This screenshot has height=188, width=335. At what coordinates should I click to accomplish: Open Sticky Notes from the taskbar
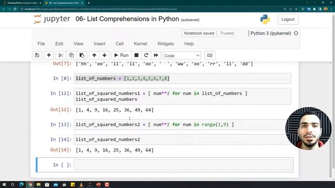[73, 184]
